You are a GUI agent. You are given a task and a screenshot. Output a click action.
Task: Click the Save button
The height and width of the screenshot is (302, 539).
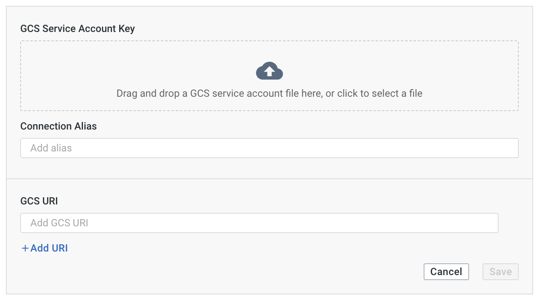point(500,272)
